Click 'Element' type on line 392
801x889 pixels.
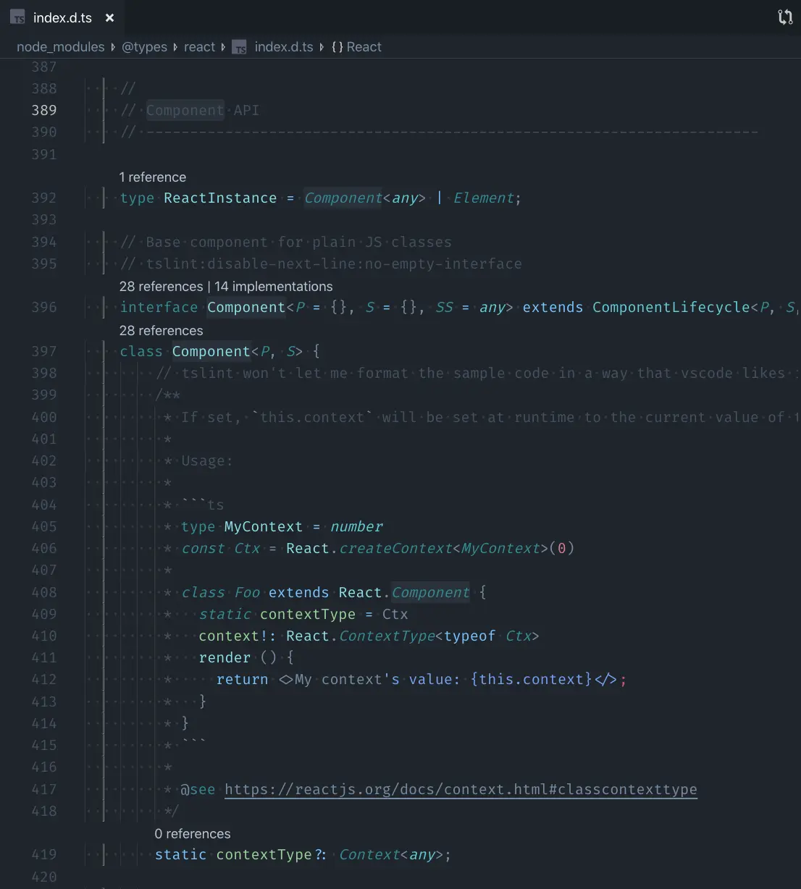coord(483,198)
